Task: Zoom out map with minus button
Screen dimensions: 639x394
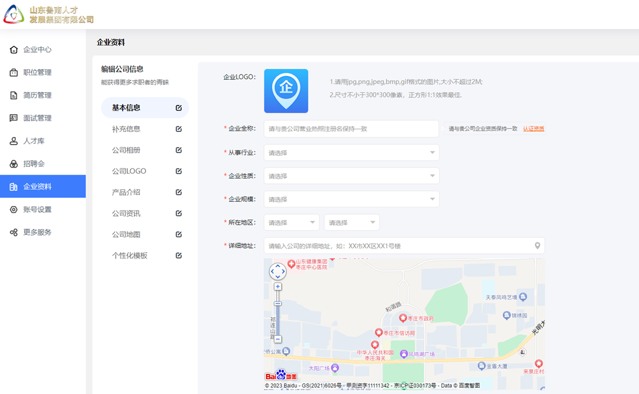Action: 277,339
